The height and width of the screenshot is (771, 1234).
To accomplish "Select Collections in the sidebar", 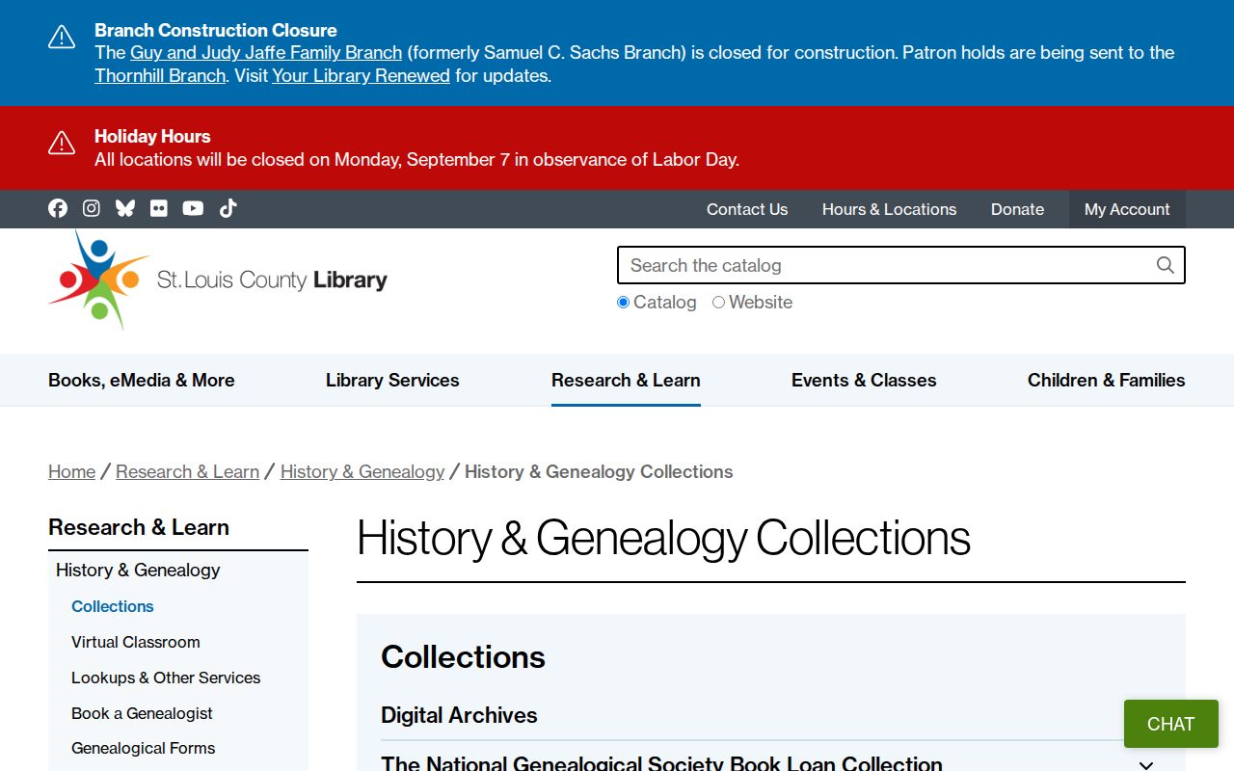I will [113, 606].
